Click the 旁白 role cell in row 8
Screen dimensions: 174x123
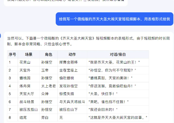pyautogui.click(x=49, y=118)
